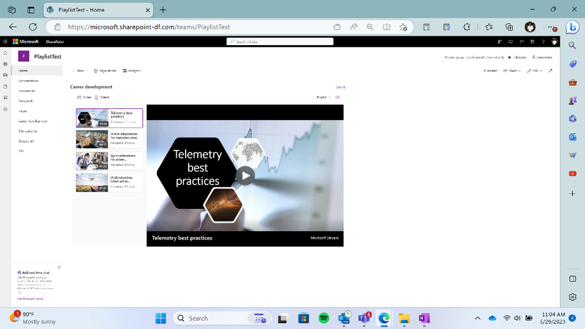This screenshot has height=329, width=585.
Task: Click the Search this site box
Action: click(x=280, y=42)
